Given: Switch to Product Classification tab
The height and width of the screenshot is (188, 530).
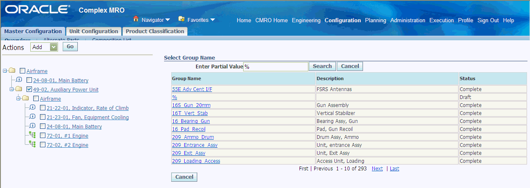Looking at the screenshot, I should (x=155, y=31).
